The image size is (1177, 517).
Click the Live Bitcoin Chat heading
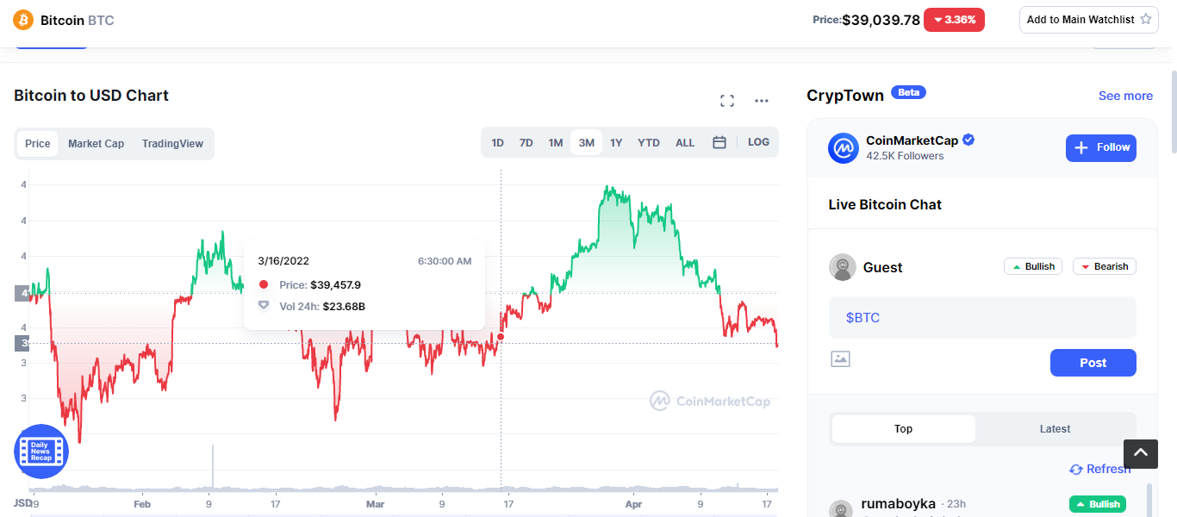pyautogui.click(x=885, y=204)
